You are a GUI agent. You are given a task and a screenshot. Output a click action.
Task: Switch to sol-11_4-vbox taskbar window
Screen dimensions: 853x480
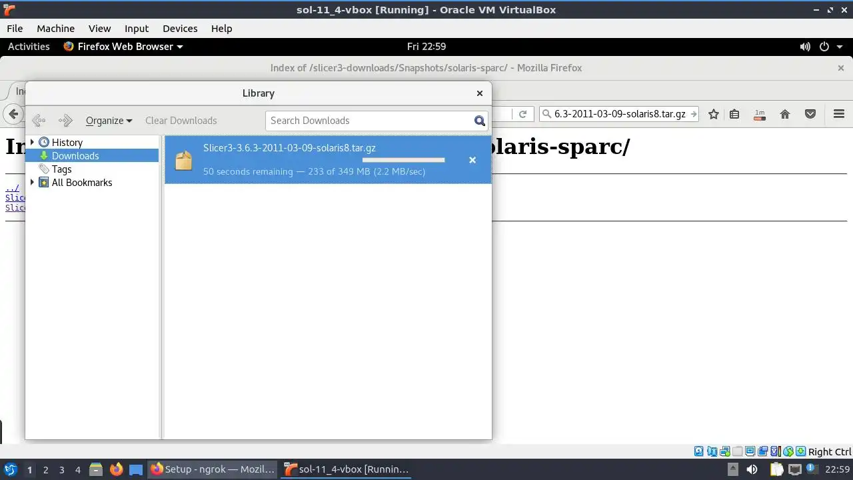pyautogui.click(x=347, y=469)
